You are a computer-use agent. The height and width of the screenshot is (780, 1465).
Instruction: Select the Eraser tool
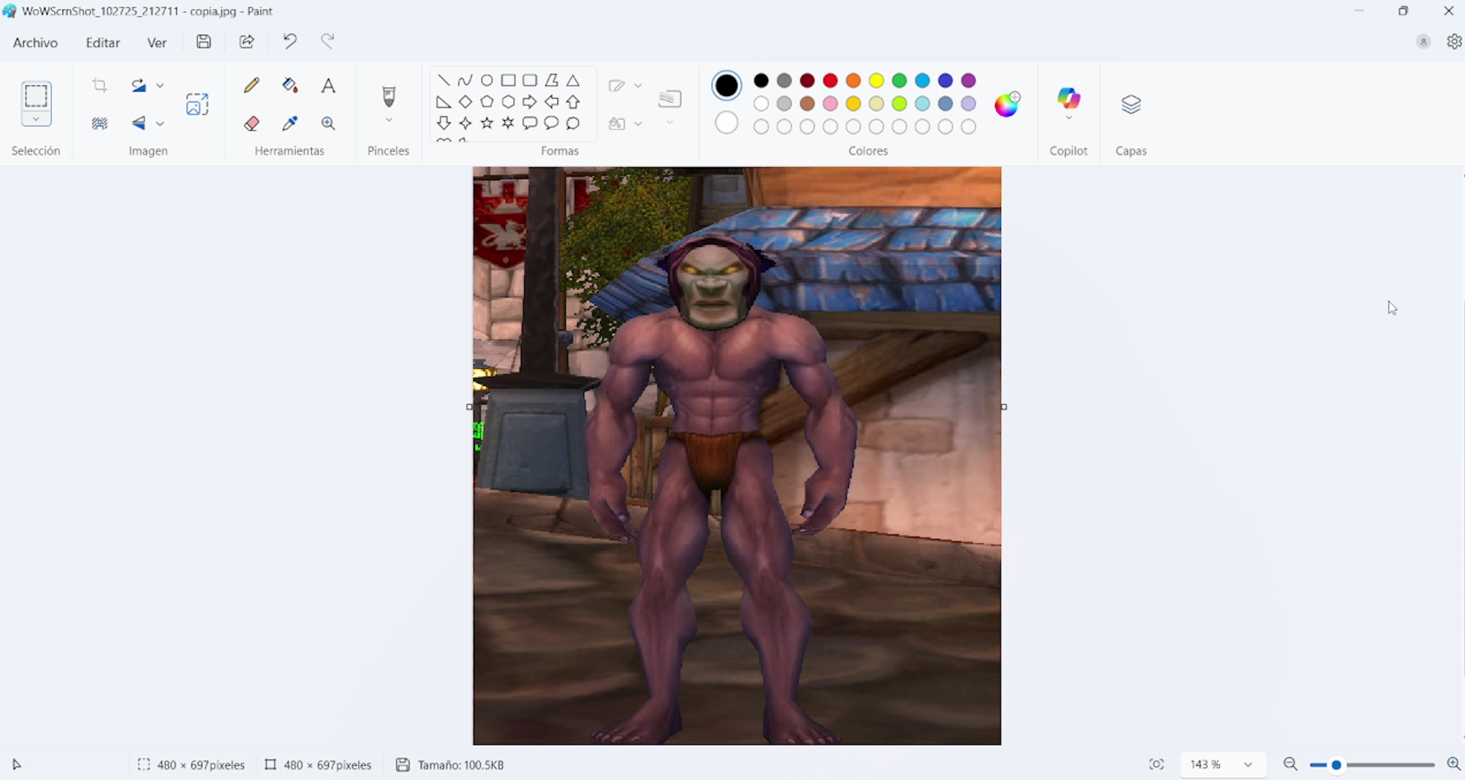(252, 123)
